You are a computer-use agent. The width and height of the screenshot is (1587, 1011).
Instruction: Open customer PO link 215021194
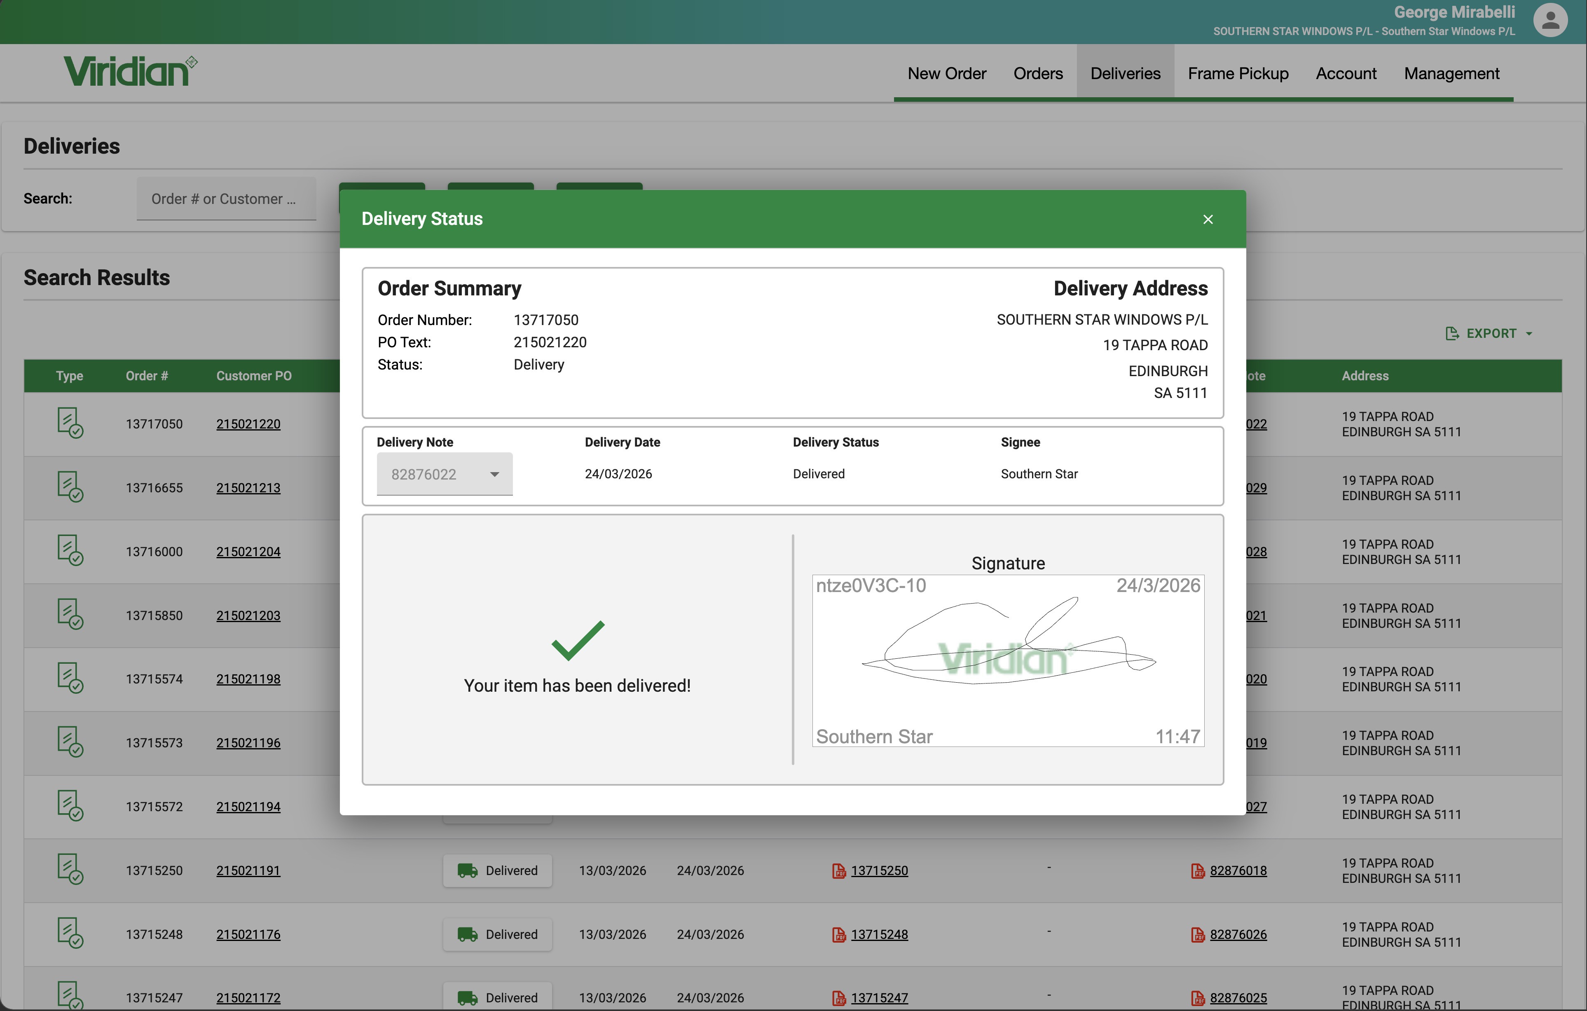pos(248,807)
